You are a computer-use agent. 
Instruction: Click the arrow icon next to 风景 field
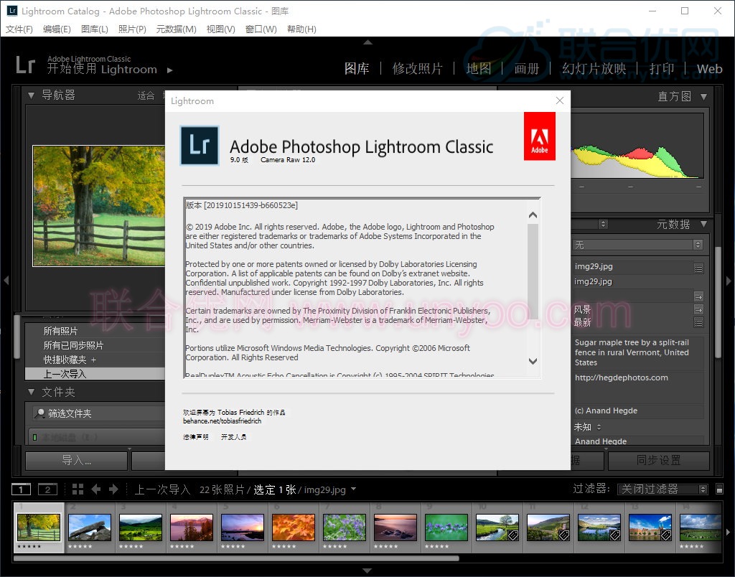click(x=698, y=310)
